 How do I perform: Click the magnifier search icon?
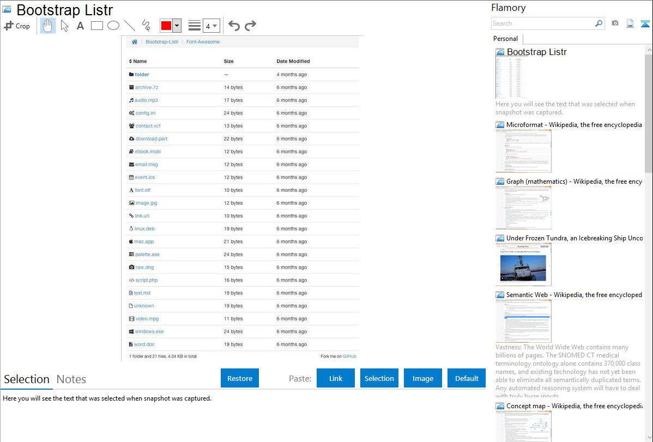click(598, 23)
